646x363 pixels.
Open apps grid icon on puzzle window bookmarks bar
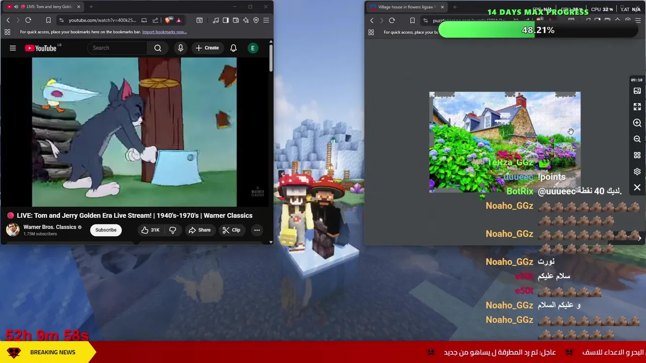point(371,32)
